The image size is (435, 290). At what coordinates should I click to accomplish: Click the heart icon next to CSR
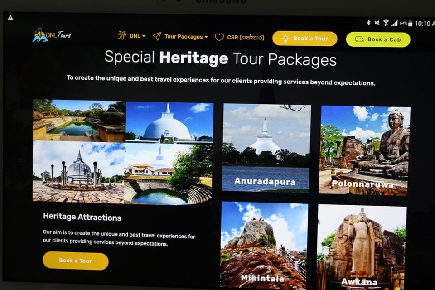point(219,37)
